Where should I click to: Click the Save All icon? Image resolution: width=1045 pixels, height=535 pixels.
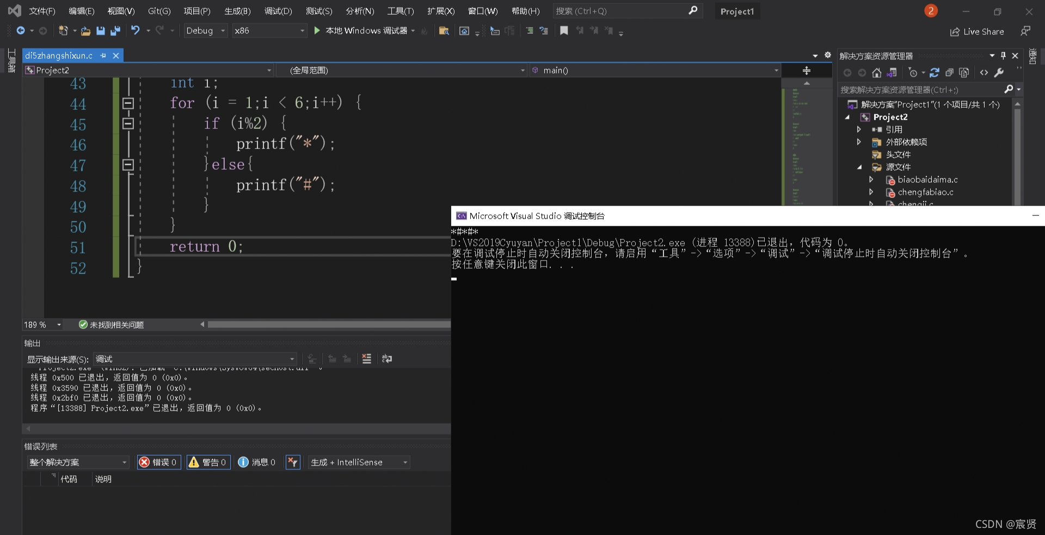pyautogui.click(x=115, y=31)
